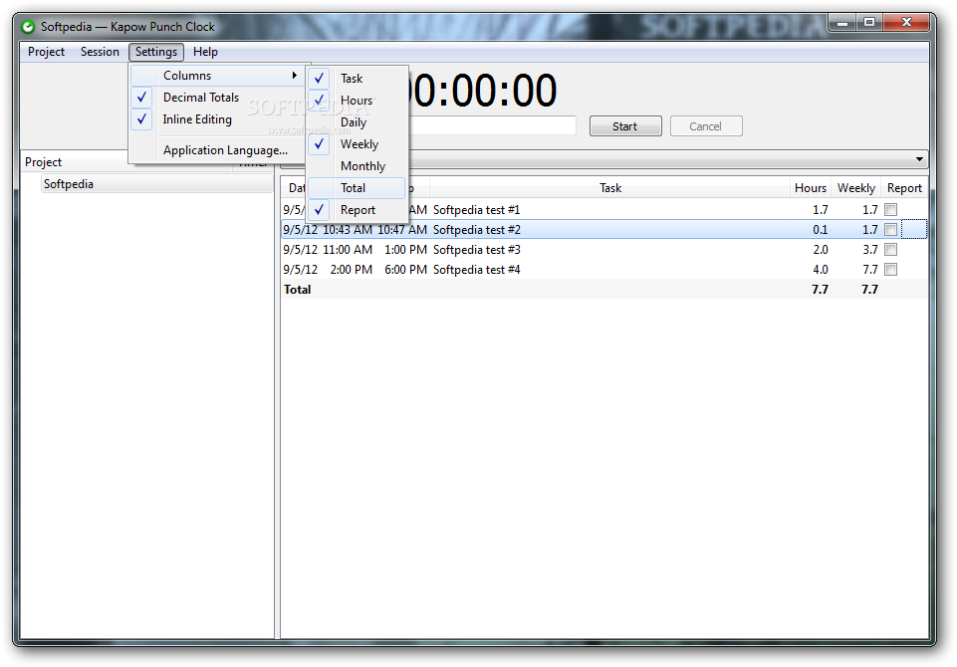
Task: Hide the Hours column
Action: pyautogui.click(x=357, y=101)
